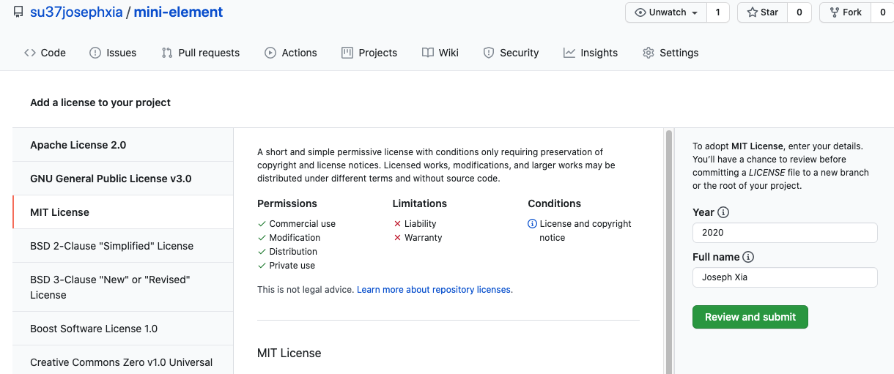Select Apache License 2.0 from list
The image size is (894, 374).
click(x=78, y=145)
